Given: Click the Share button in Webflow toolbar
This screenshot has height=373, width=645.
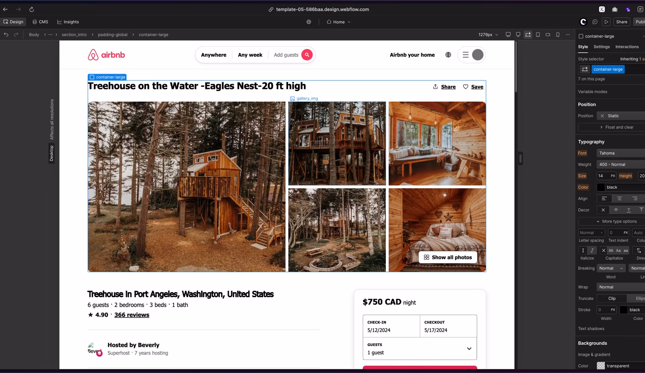Looking at the screenshot, I should pos(622,22).
